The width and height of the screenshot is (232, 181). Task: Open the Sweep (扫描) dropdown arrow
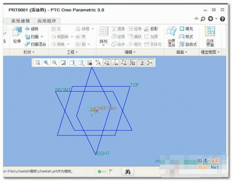tap(42, 37)
